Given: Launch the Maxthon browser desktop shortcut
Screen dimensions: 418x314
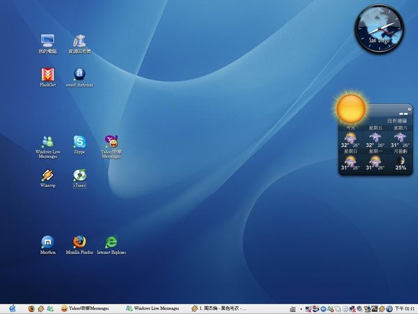Looking at the screenshot, I should (47, 245).
